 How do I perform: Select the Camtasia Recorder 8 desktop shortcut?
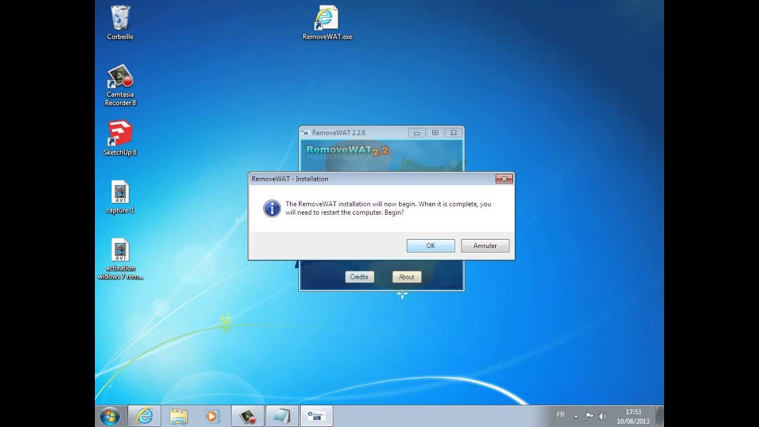click(x=120, y=85)
